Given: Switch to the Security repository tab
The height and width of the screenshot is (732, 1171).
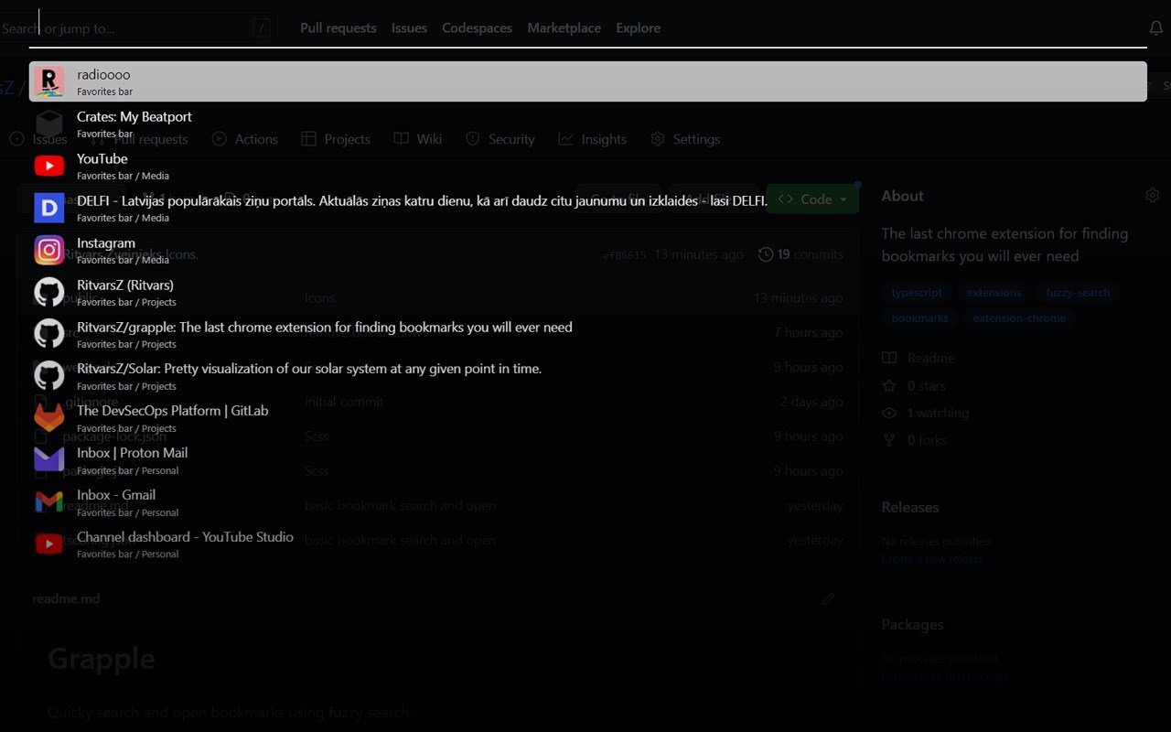Looking at the screenshot, I should 500,139.
